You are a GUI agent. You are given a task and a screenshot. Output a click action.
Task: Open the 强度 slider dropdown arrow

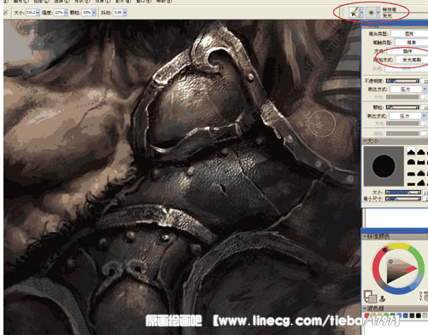(x=66, y=13)
